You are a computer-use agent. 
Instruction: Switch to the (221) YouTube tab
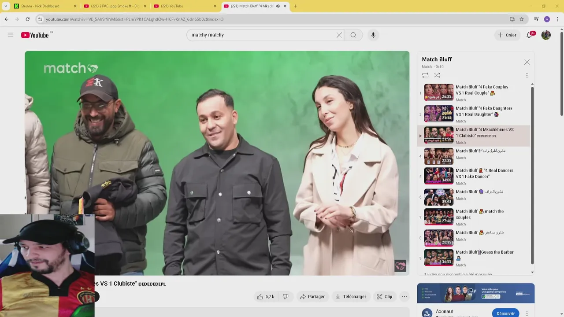click(x=185, y=6)
